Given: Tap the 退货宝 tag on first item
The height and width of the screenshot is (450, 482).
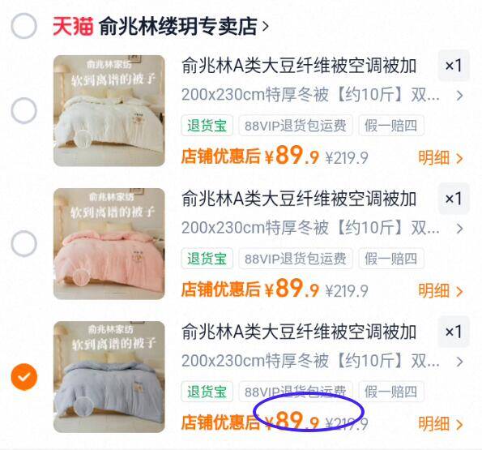Looking at the screenshot, I should pos(207,126).
